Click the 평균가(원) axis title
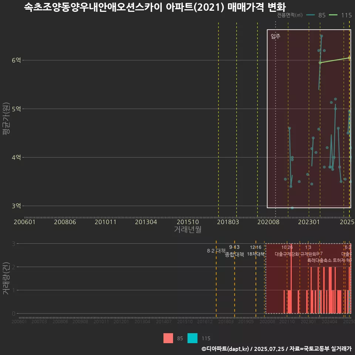The width and height of the screenshot is (355, 355). 6,119
